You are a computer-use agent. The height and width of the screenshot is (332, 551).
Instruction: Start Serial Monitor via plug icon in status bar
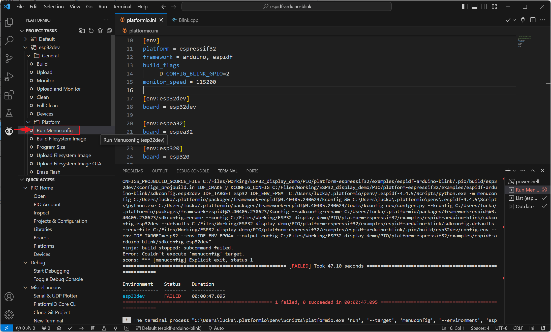point(115,328)
